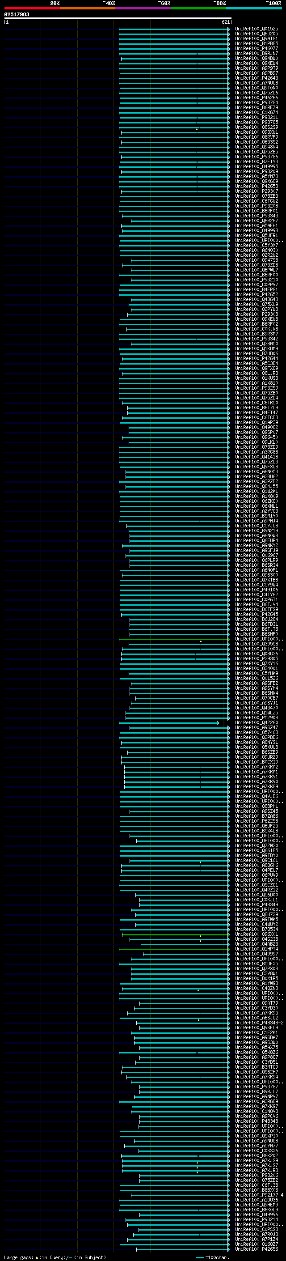Select the UniRef100_P42656 label at bottom

coord(257,1249)
